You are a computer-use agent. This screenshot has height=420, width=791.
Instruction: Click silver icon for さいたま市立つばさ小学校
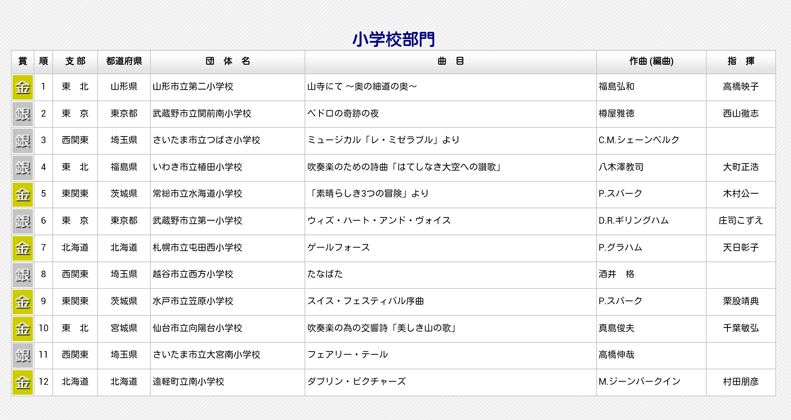pyautogui.click(x=22, y=141)
